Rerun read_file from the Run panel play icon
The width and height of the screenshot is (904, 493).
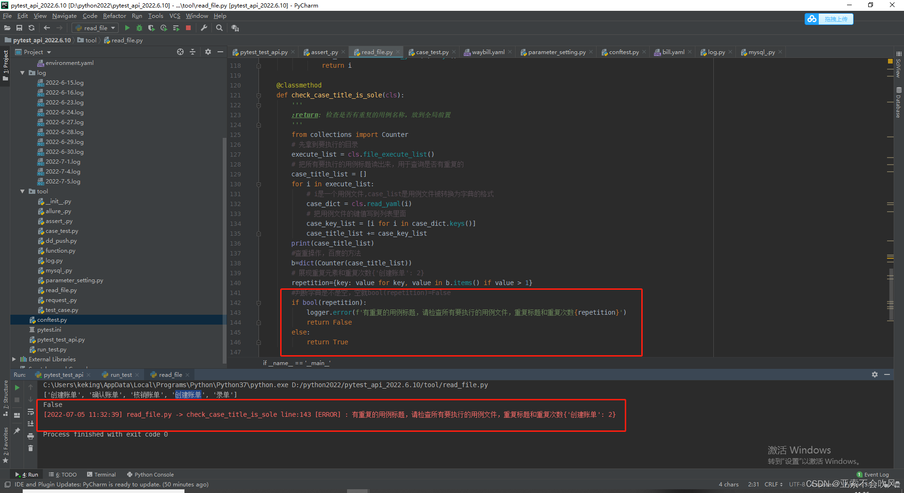[17, 388]
